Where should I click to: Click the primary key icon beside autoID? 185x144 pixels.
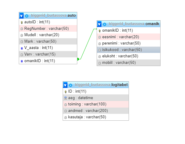(x=22, y=22)
